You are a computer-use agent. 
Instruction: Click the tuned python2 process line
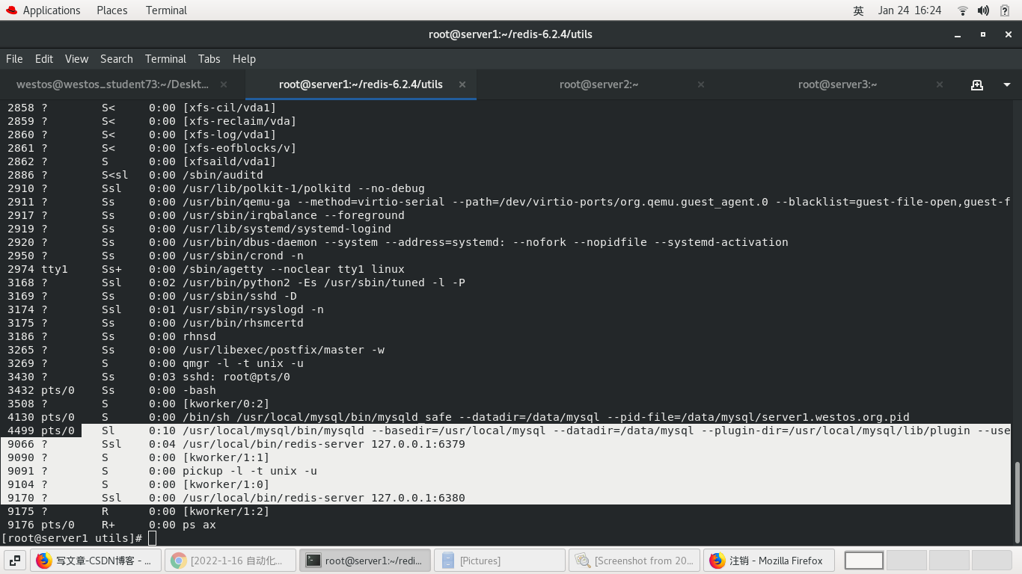[236, 283]
